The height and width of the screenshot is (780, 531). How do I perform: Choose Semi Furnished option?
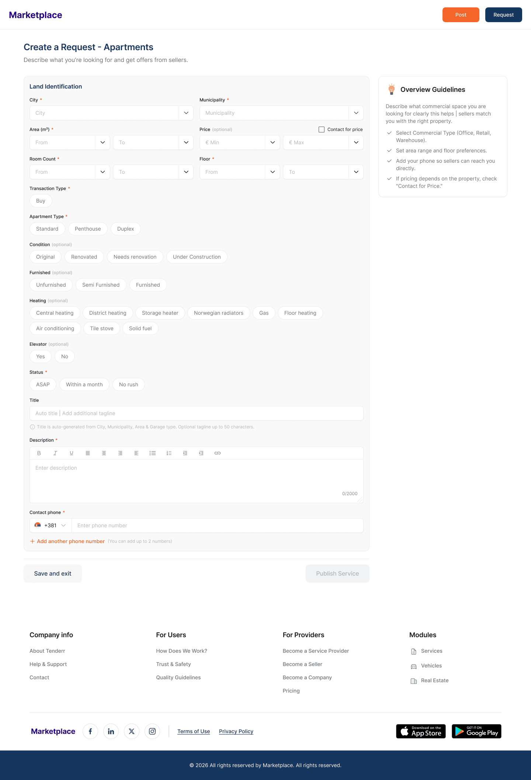[101, 285]
